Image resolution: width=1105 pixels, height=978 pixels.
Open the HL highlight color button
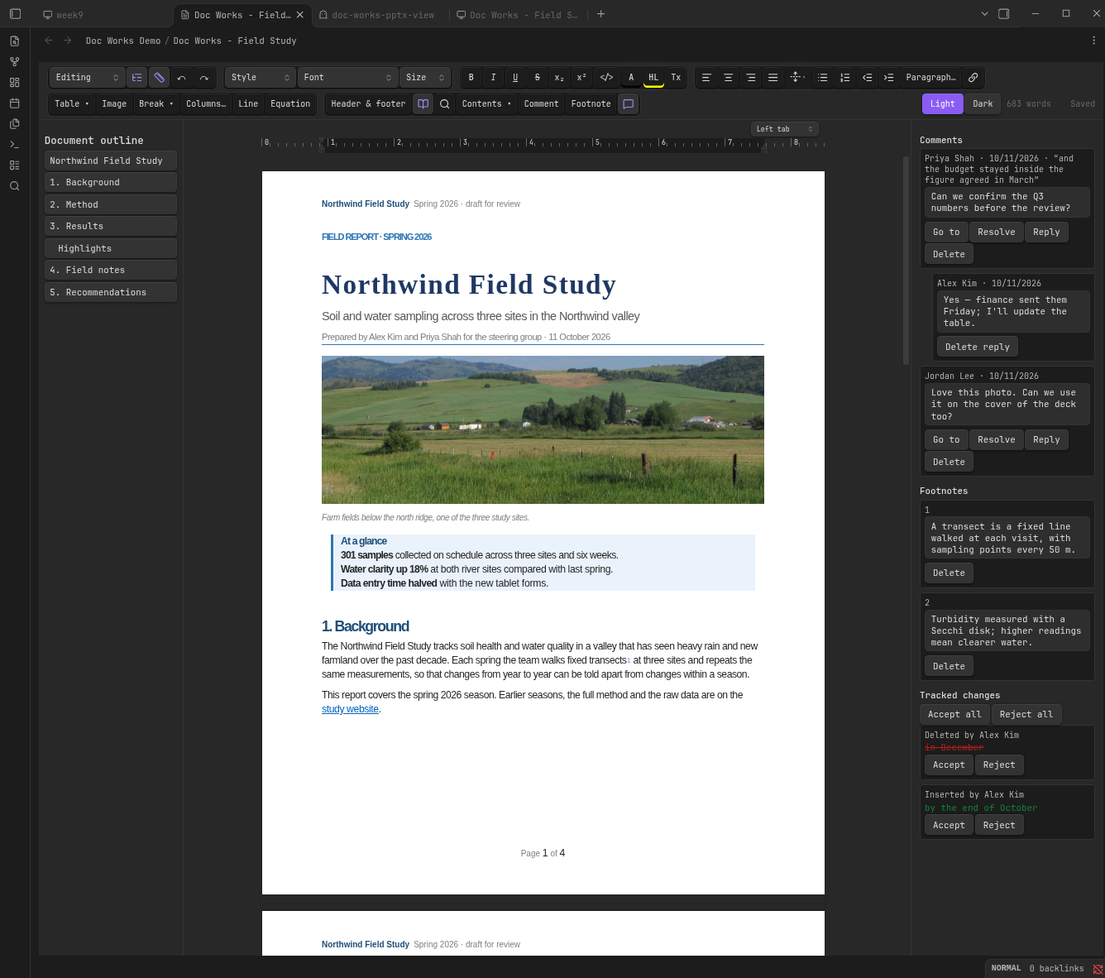[x=653, y=78]
